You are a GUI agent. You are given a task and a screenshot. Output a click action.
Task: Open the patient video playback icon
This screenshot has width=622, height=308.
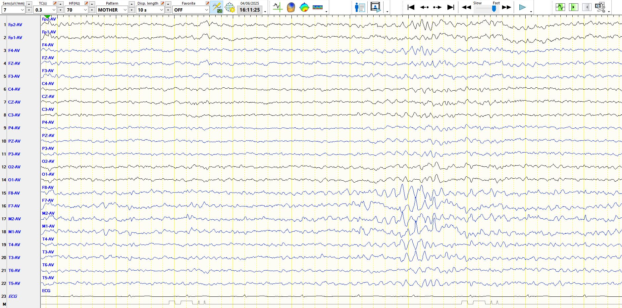point(375,7)
